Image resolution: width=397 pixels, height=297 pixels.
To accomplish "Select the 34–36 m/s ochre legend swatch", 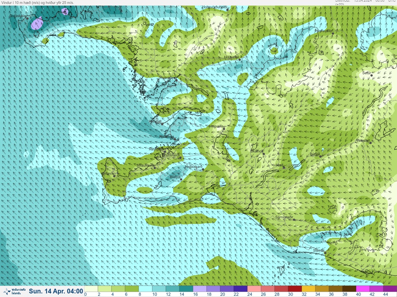I will pyautogui.click(x=322, y=289).
